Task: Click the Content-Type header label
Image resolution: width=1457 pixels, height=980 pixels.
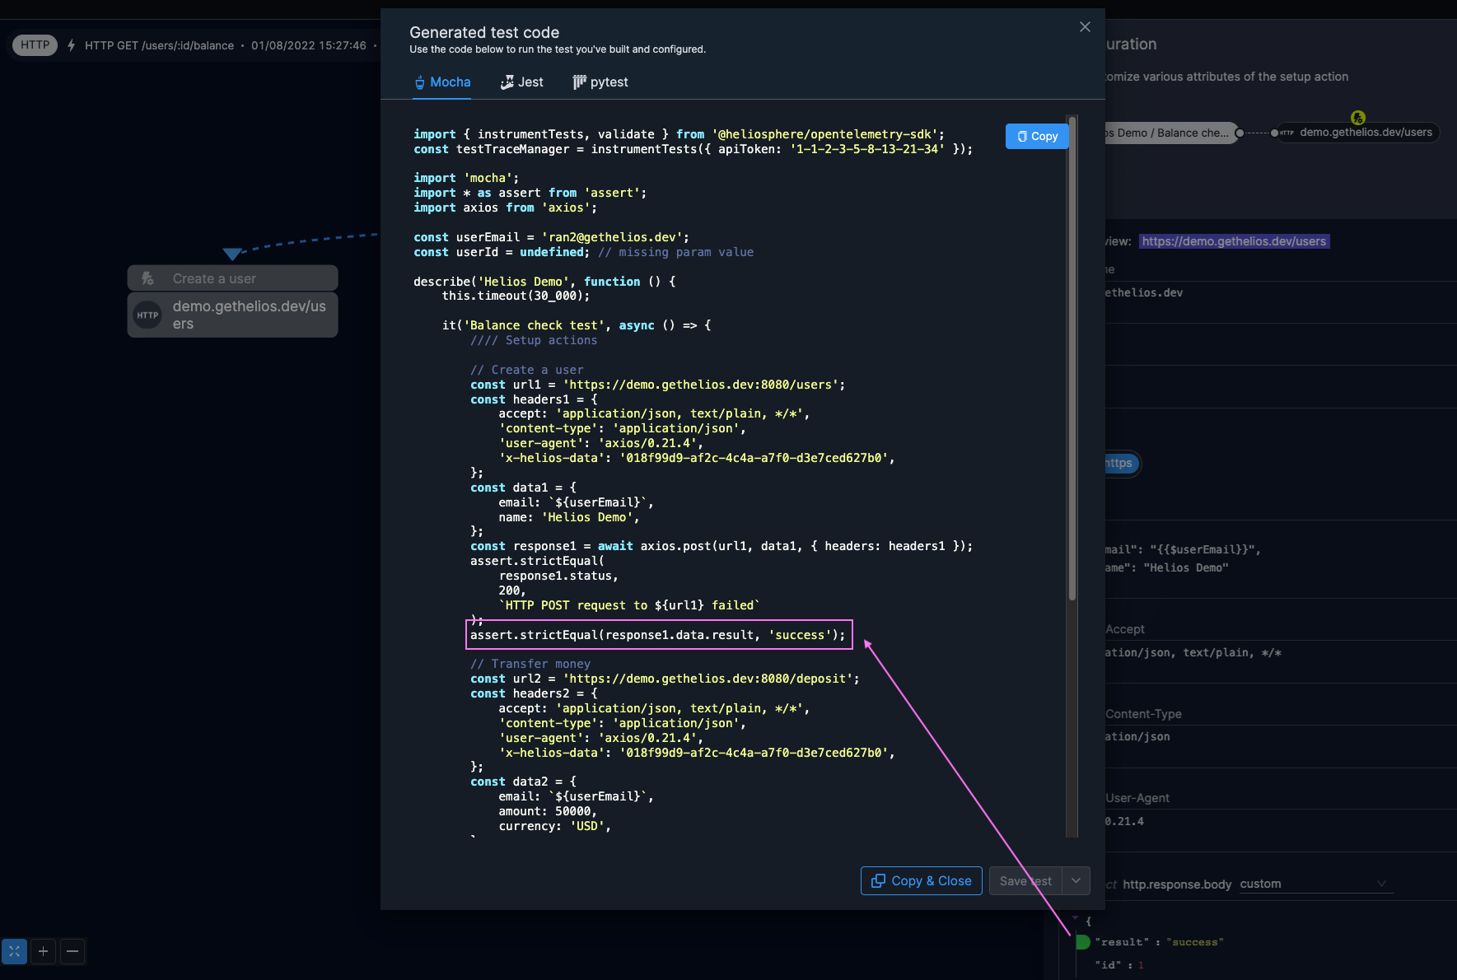Action: coord(1143,714)
